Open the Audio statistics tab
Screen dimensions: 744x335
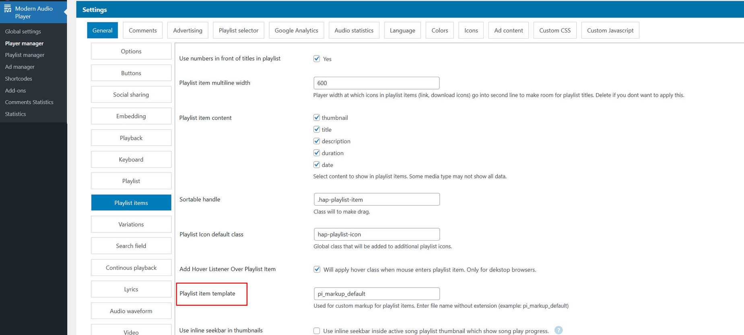coord(354,31)
